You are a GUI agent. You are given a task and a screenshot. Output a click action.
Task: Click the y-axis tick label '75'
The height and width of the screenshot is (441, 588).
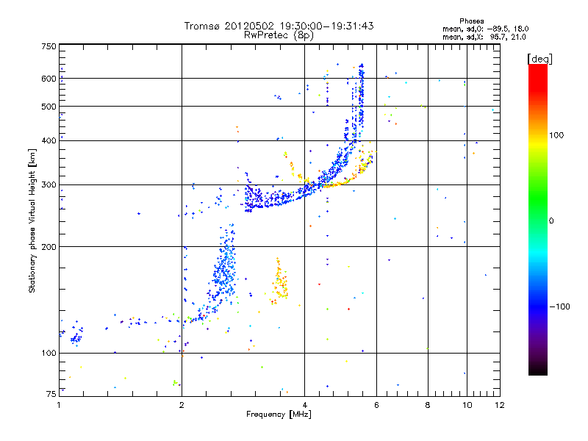tap(51, 394)
